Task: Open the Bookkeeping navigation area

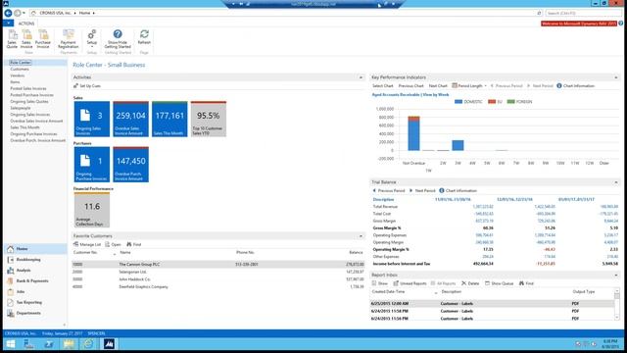Action: (x=35, y=260)
